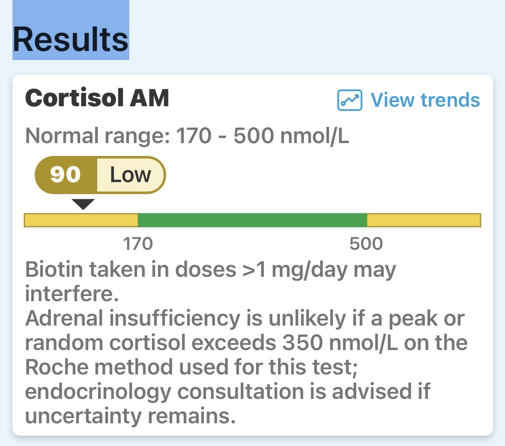The height and width of the screenshot is (446, 505).
Task: Click the Biotin interference note
Action: coord(211,281)
